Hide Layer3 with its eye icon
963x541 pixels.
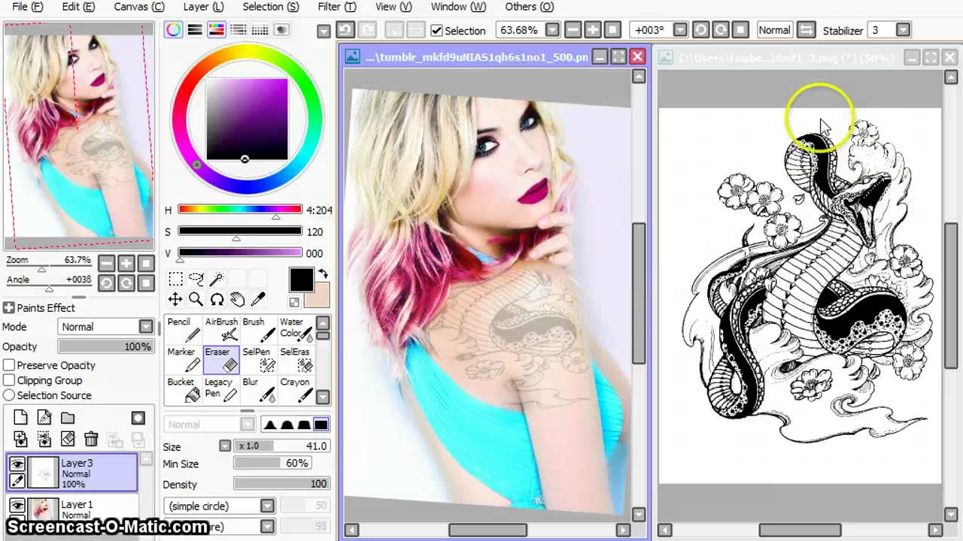click(x=17, y=465)
